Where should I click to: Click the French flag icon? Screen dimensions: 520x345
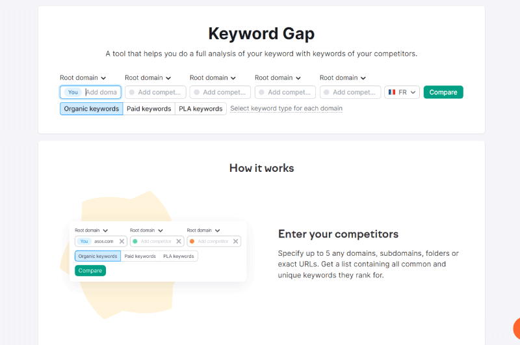pos(392,92)
